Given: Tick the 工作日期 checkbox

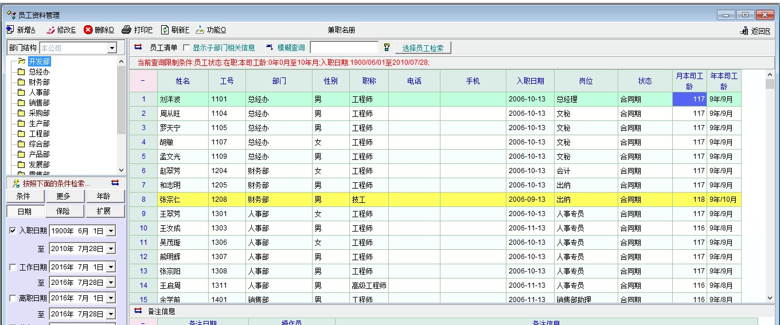Looking at the screenshot, I should [13, 267].
